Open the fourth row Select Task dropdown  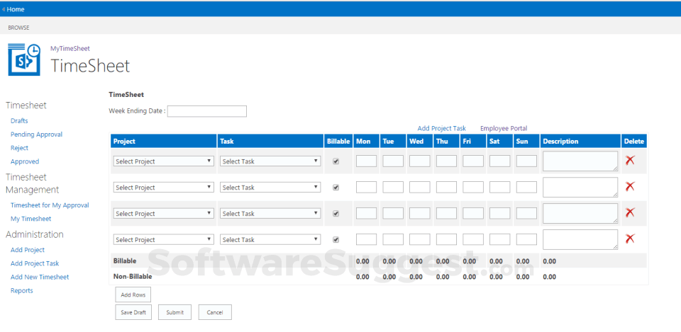(x=270, y=239)
